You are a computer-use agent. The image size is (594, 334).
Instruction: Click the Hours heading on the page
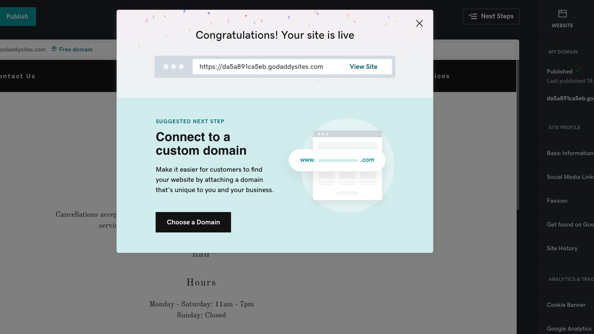[201, 283]
